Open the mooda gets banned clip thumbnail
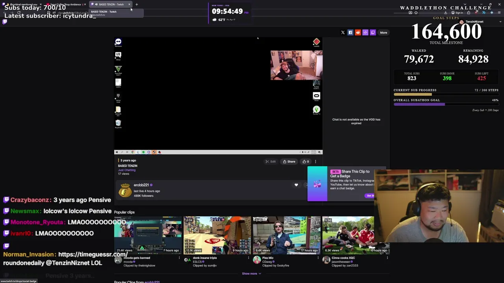The width and height of the screenshot is (504, 283). click(x=148, y=235)
